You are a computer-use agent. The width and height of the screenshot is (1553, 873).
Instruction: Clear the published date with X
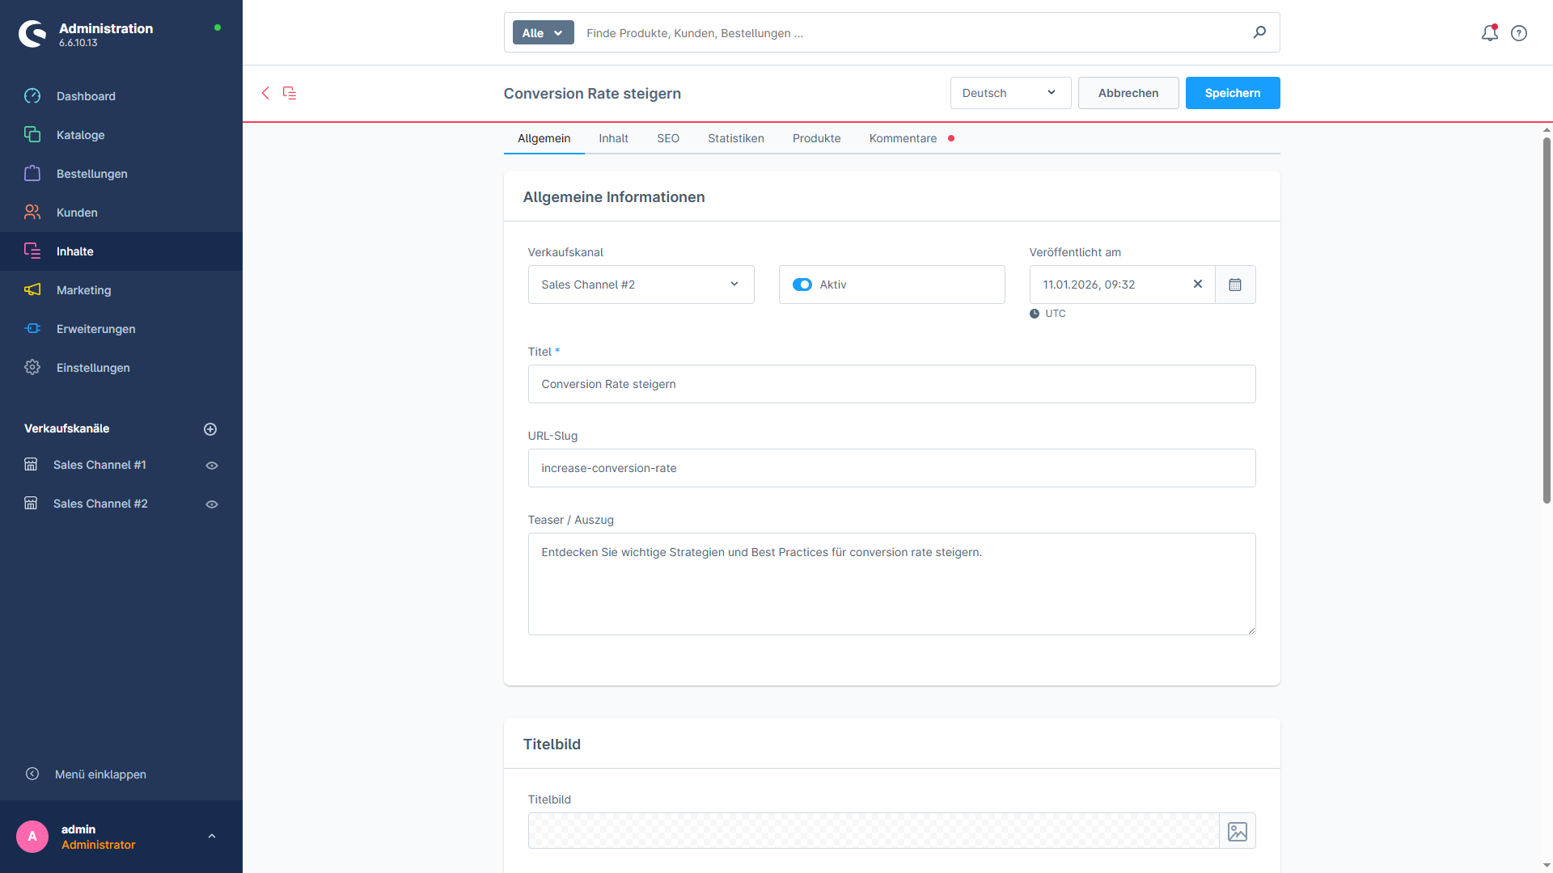tap(1198, 284)
